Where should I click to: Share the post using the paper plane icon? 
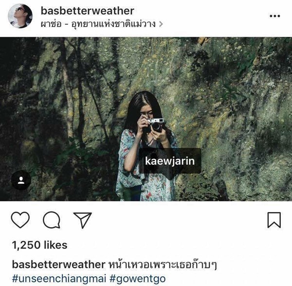(83, 220)
